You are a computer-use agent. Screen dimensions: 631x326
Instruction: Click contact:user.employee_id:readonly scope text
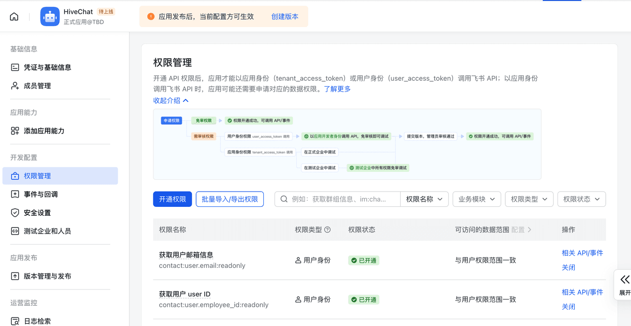pos(213,305)
